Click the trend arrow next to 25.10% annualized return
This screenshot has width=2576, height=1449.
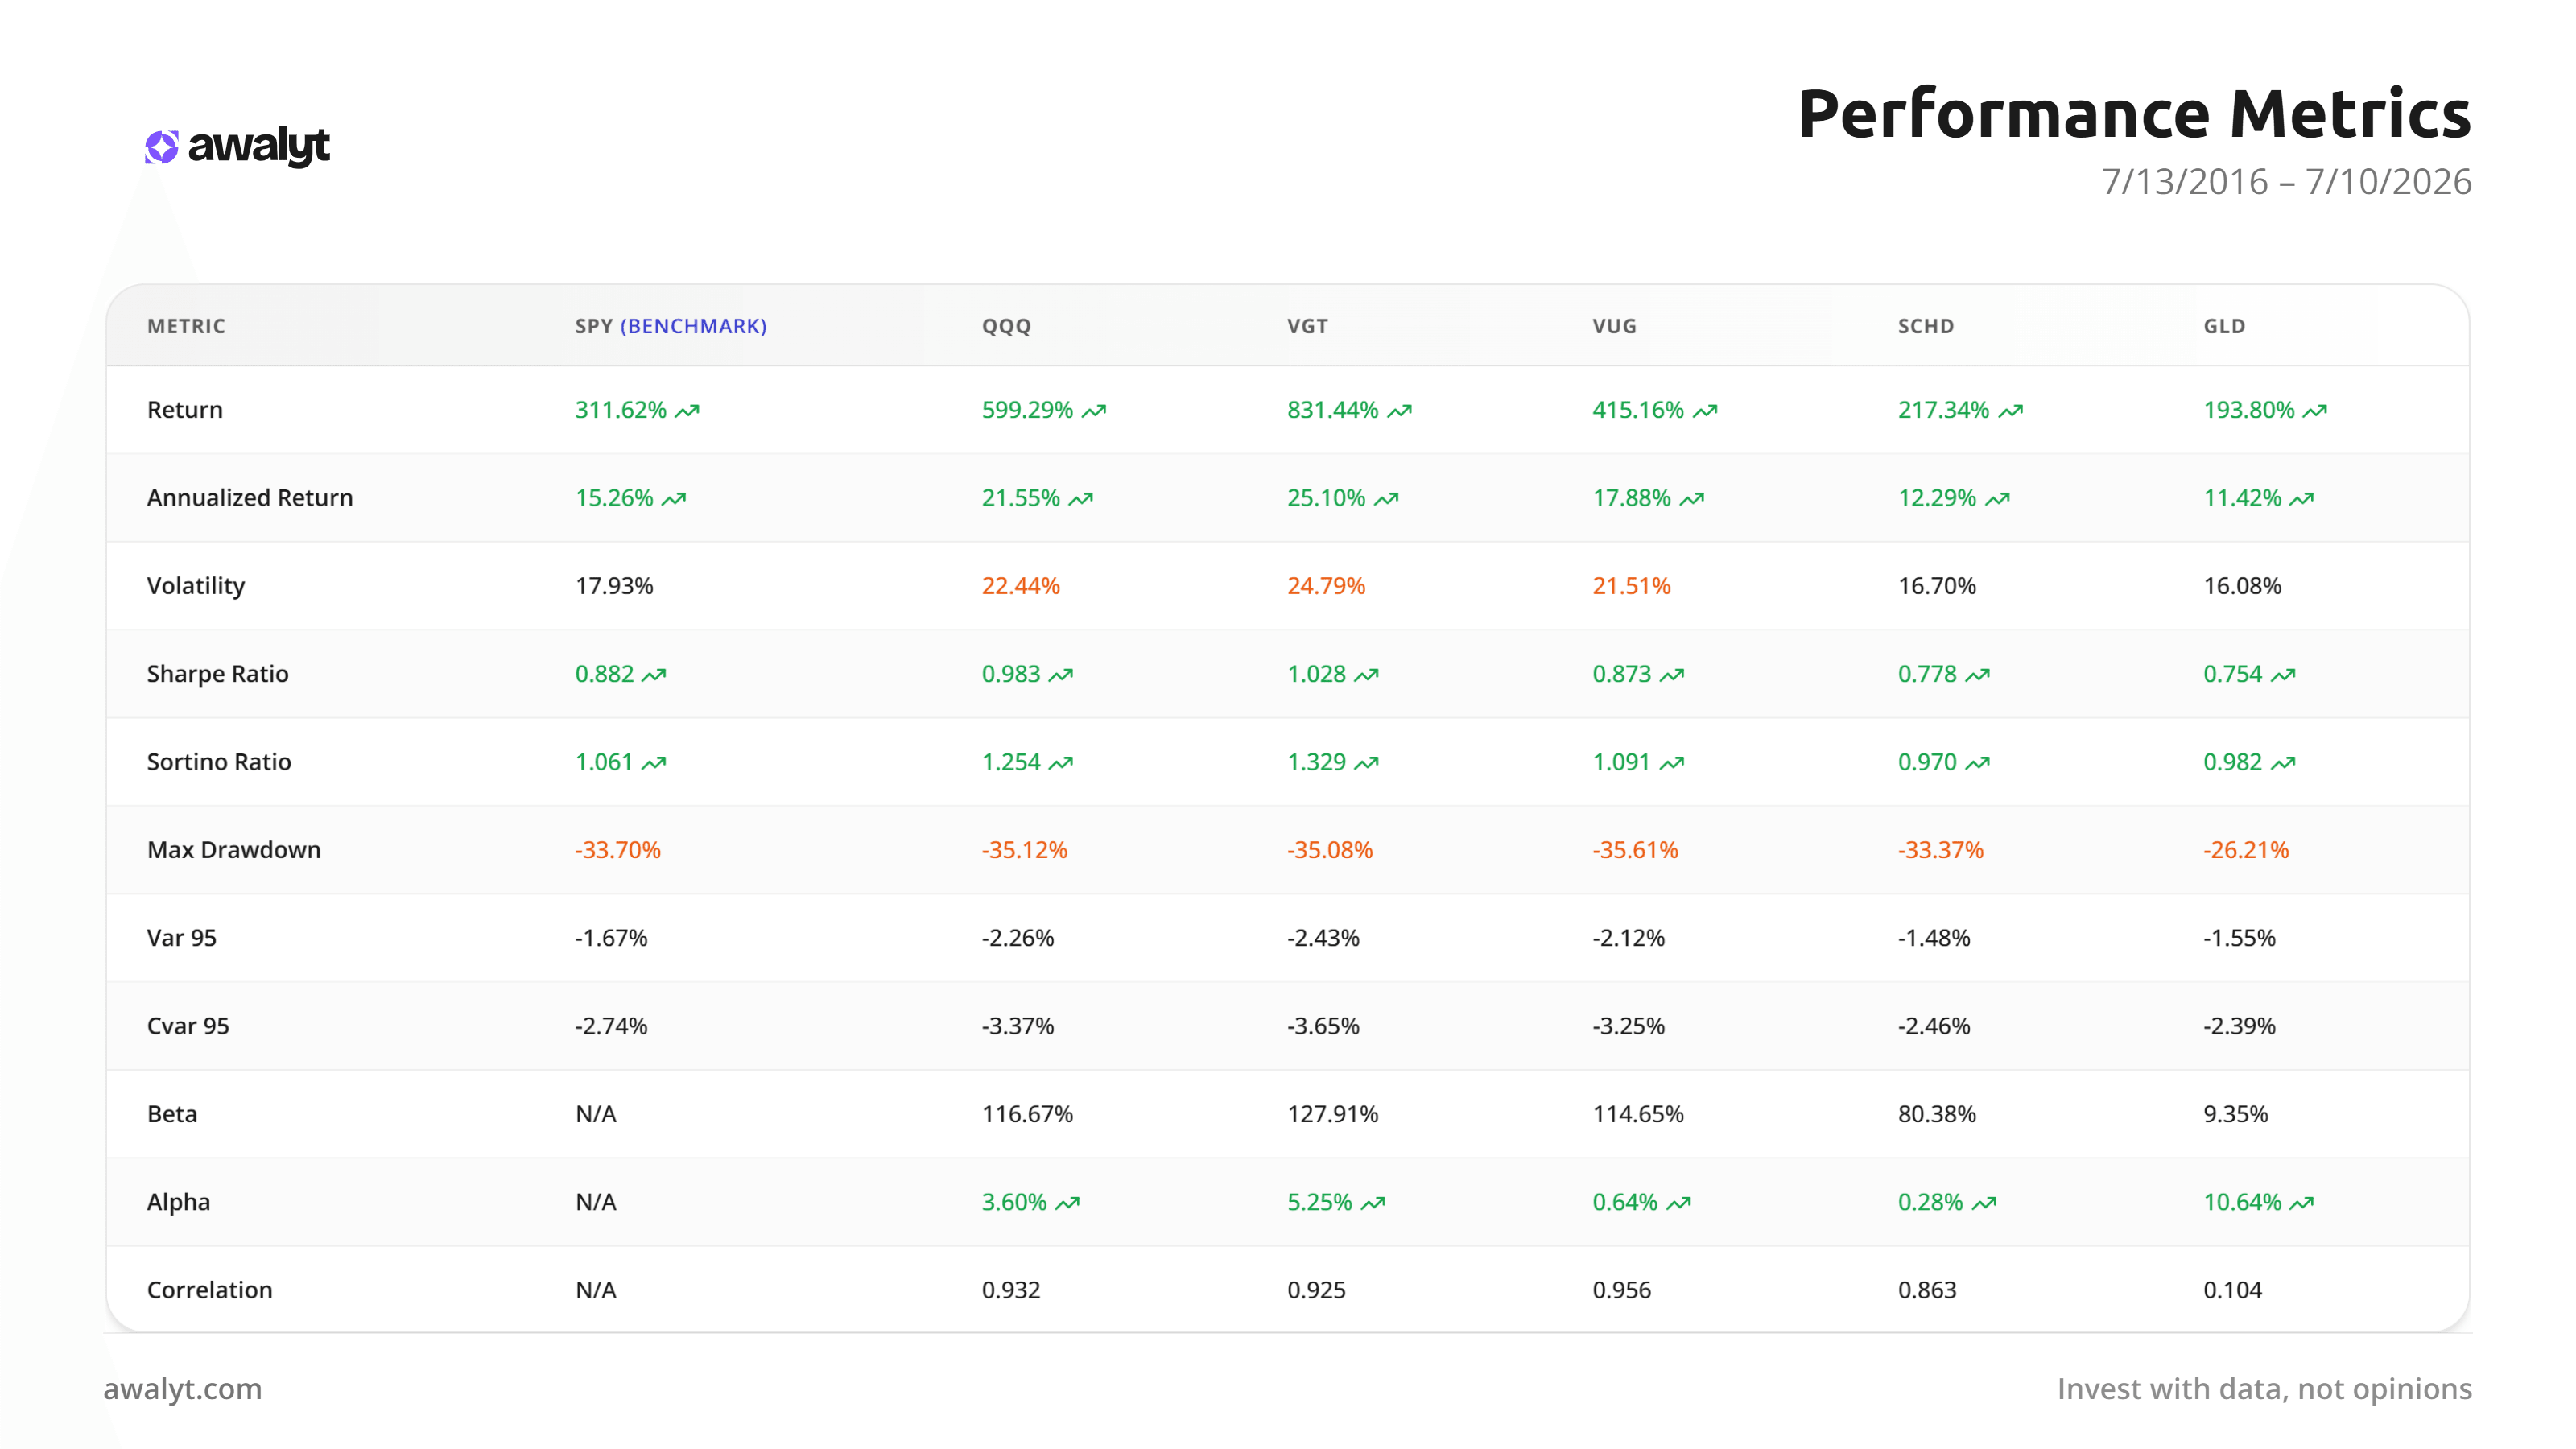(x=1386, y=499)
